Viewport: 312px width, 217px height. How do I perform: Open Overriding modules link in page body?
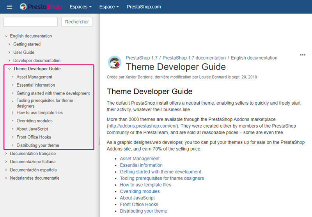(x=140, y=191)
